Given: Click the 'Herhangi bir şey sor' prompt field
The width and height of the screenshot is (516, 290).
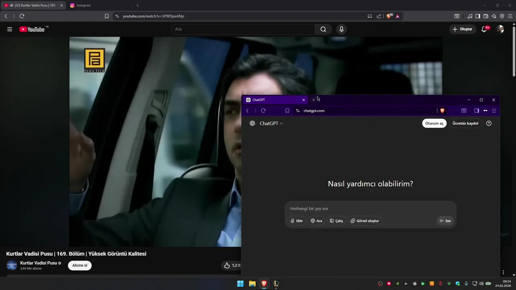Looking at the screenshot, I should tap(370, 209).
